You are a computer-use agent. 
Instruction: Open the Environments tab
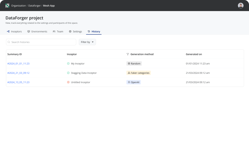coord(37,31)
